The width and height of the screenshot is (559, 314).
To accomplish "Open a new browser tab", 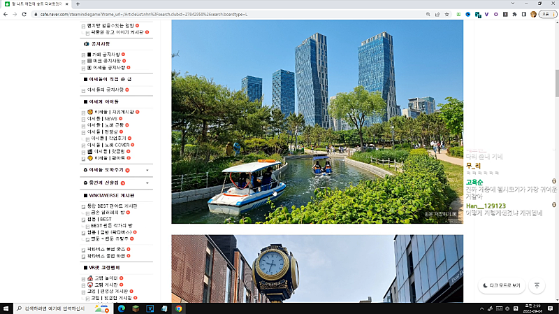I will click(x=77, y=4).
